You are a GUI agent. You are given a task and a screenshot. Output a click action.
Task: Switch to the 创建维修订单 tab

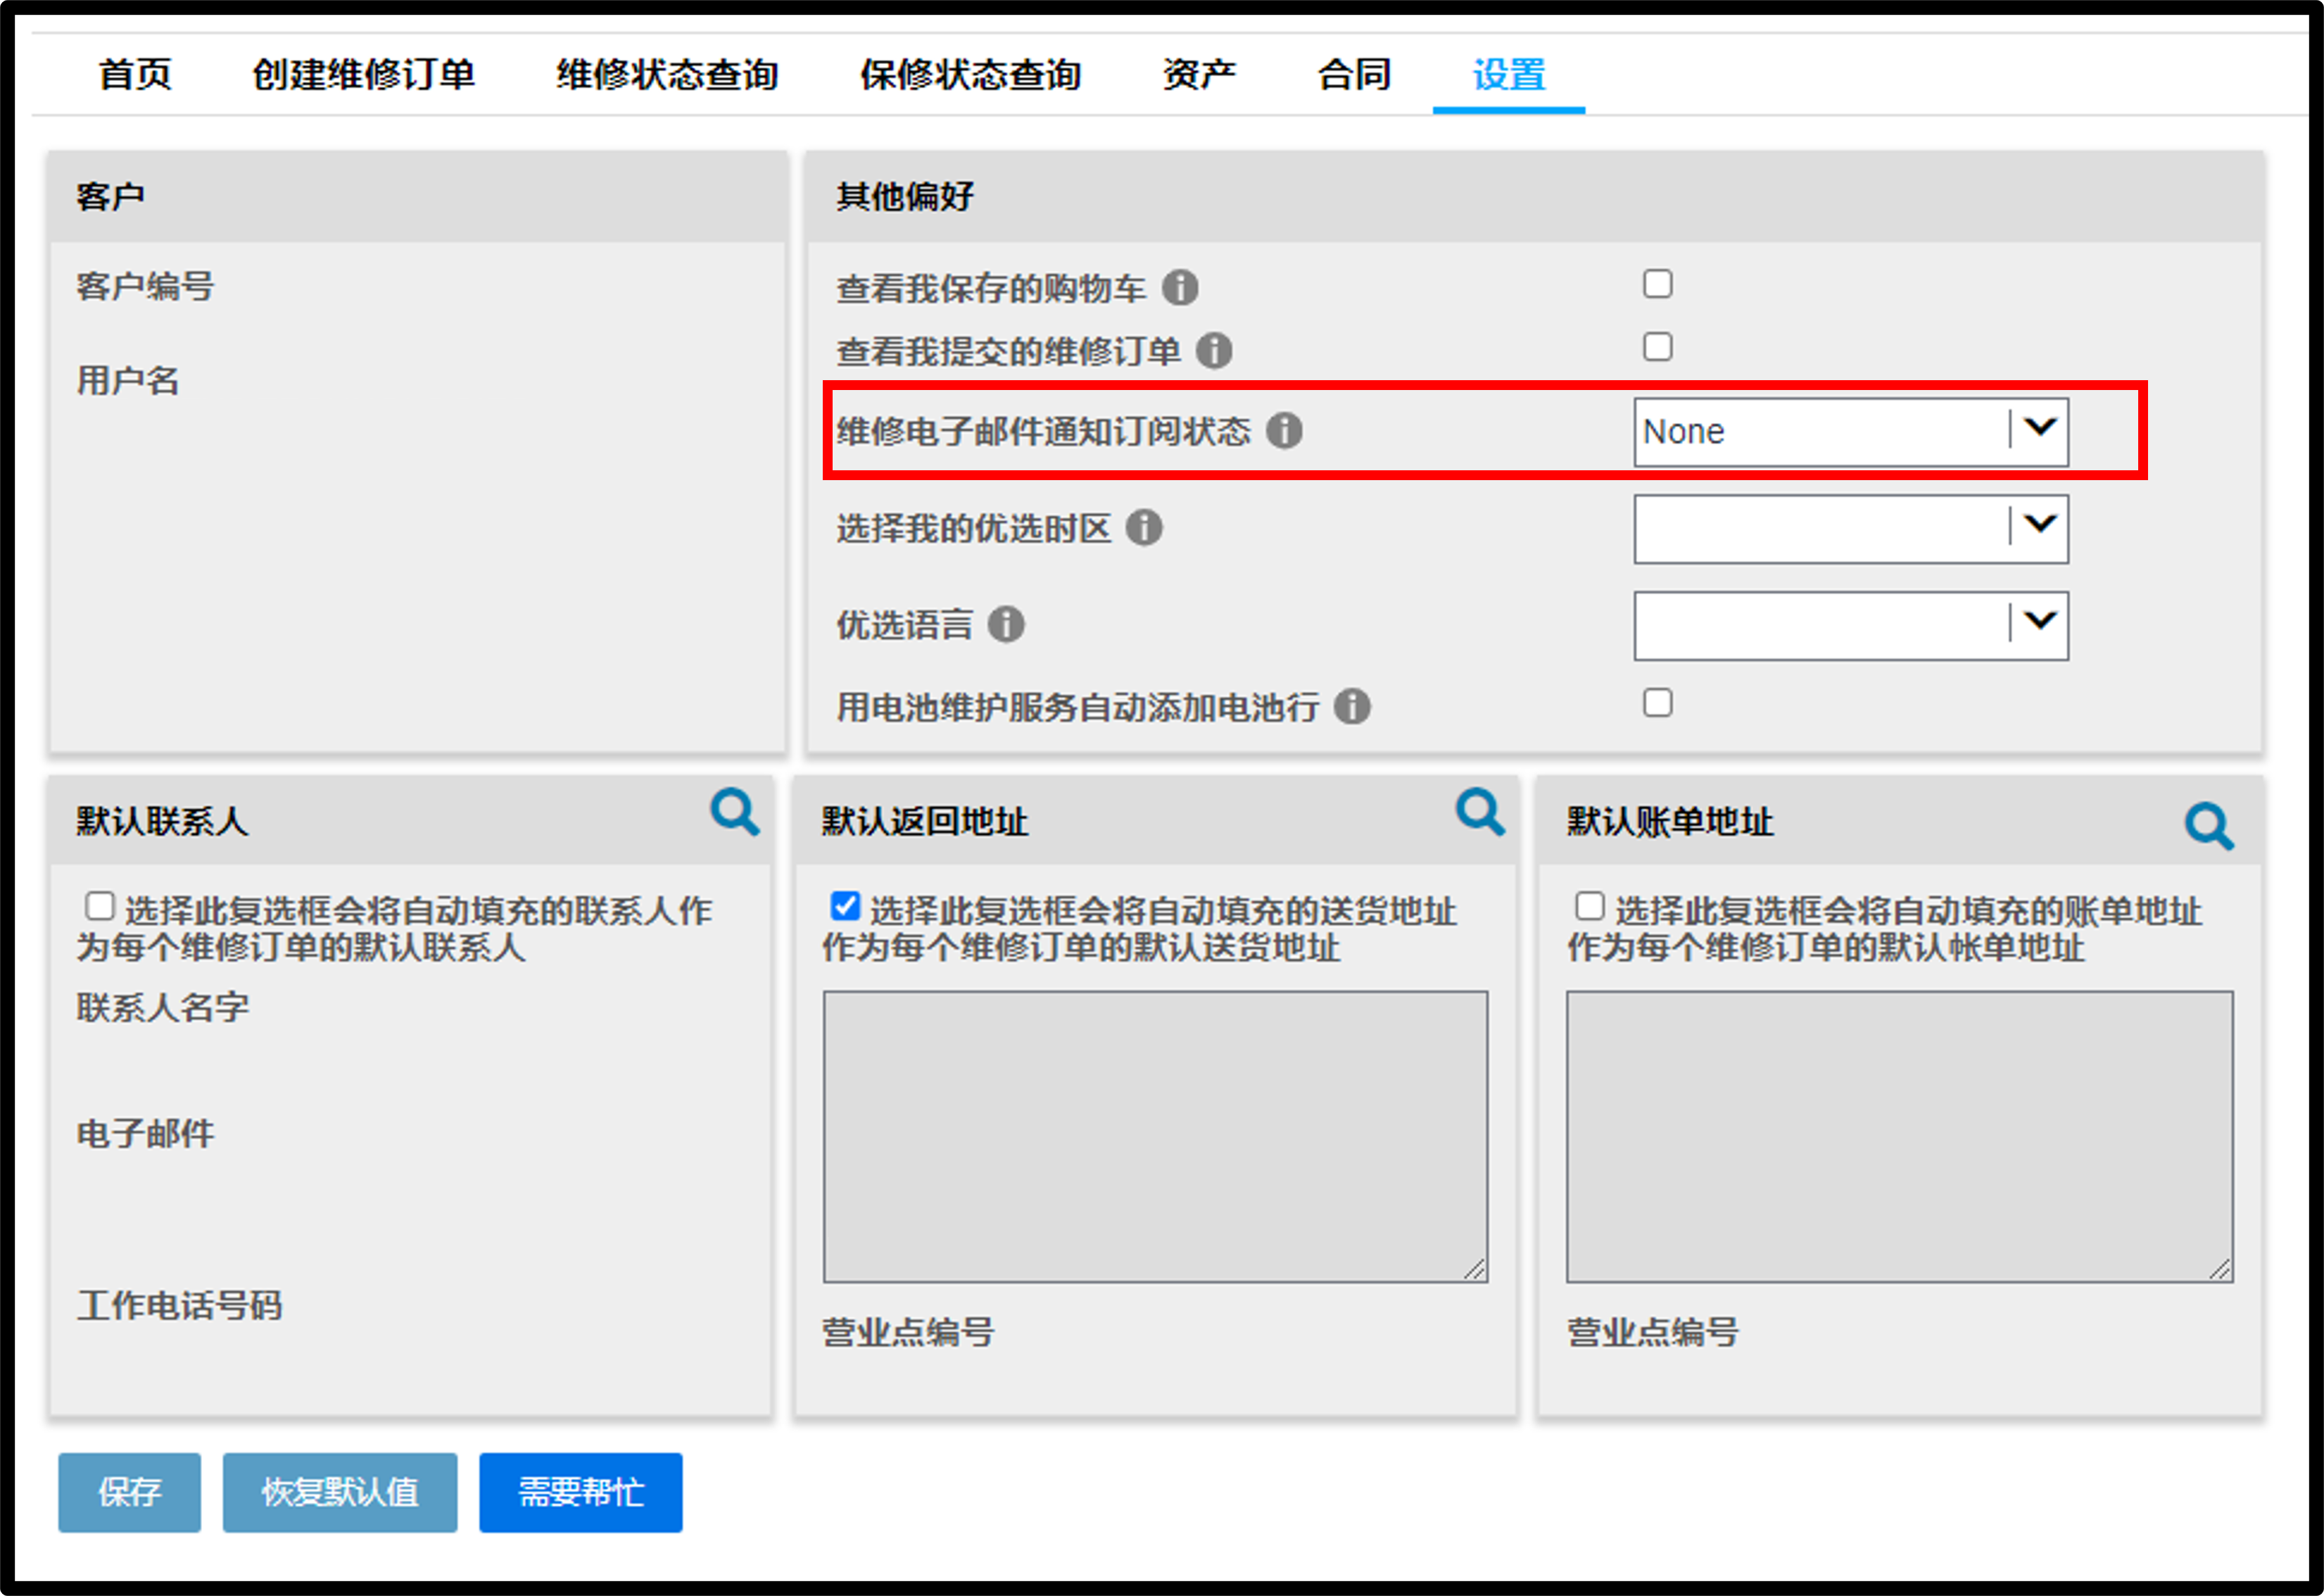click(364, 75)
